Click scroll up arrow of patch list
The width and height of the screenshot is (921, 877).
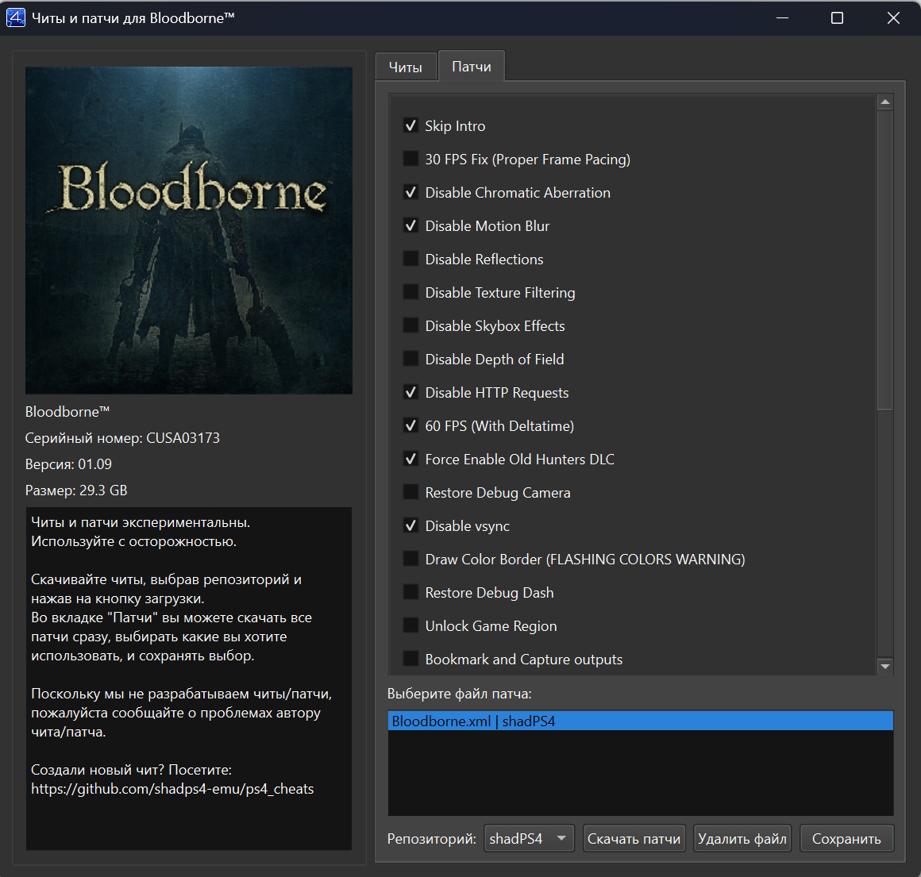pyautogui.click(x=885, y=102)
